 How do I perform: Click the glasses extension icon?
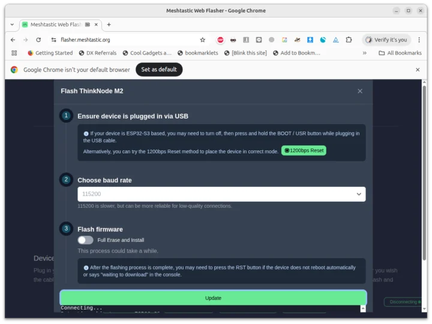[233, 40]
